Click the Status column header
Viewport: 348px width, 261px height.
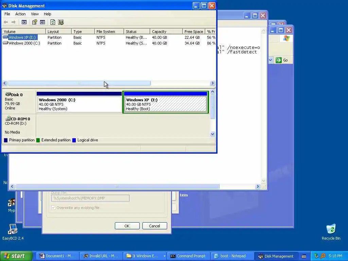point(137,32)
